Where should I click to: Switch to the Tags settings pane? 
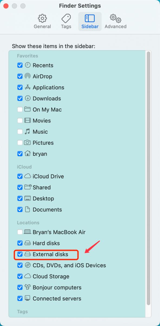click(x=66, y=21)
